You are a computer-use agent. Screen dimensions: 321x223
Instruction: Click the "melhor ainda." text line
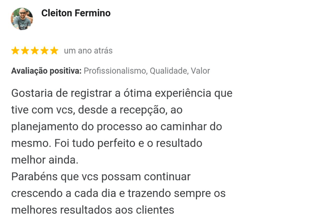point(45,160)
